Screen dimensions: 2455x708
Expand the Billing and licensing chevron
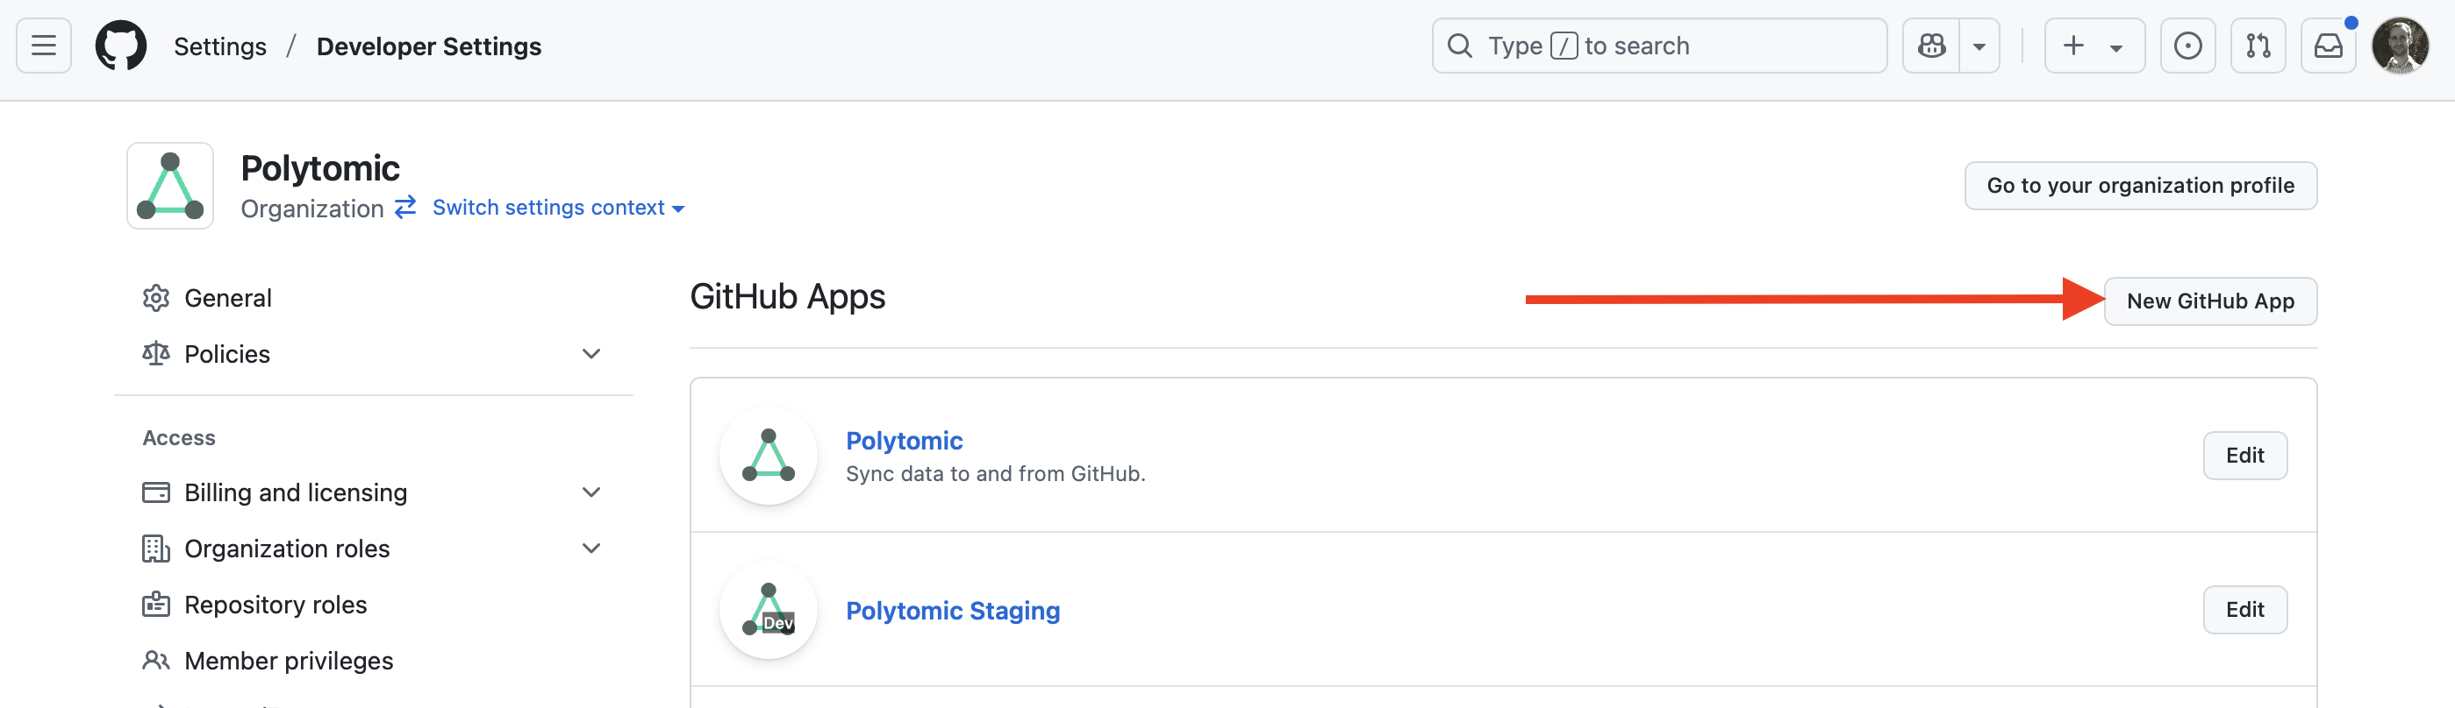click(x=590, y=493)
